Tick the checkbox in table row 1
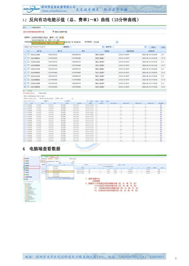This screenshot has height=266, width=189. pos(28,55)
